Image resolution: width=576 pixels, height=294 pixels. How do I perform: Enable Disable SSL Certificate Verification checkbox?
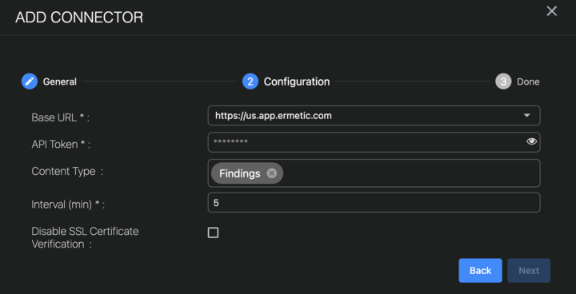213,232
